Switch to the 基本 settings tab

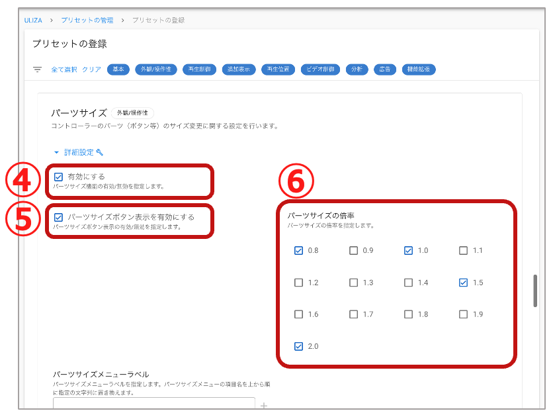(x=118, y=68)
